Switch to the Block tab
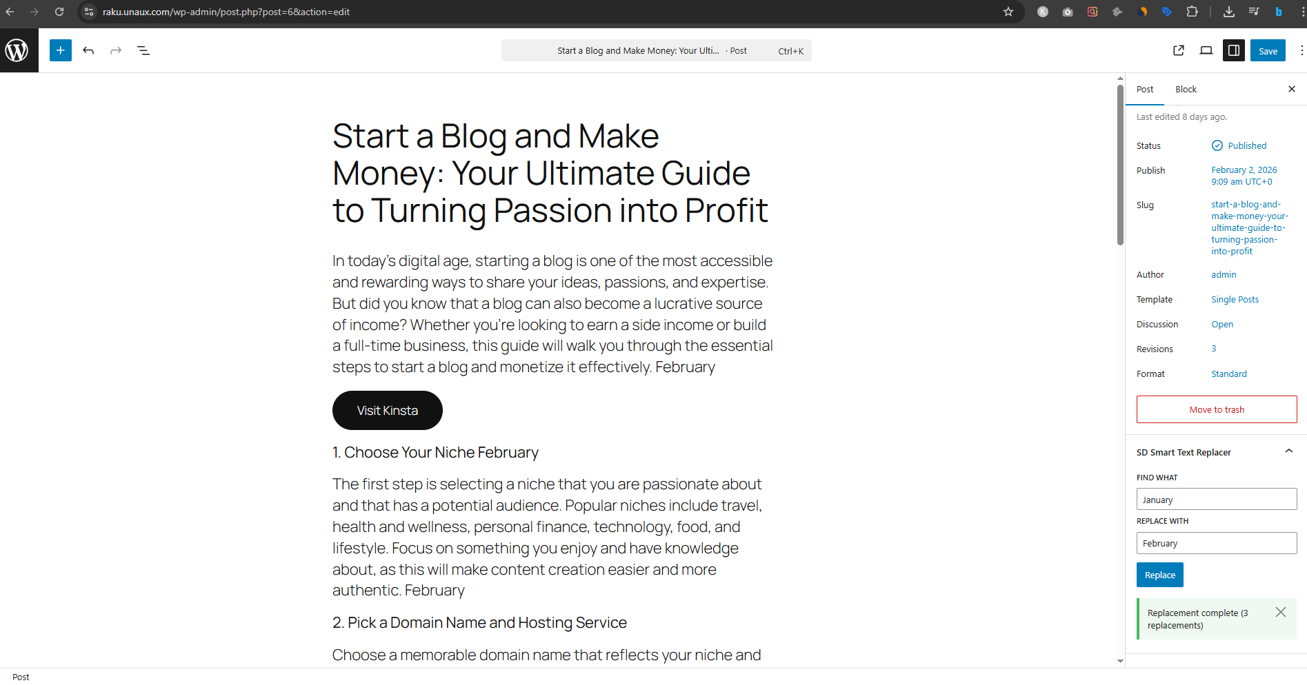Viewport: 1307px width, 685px height. coord(1186,89)
